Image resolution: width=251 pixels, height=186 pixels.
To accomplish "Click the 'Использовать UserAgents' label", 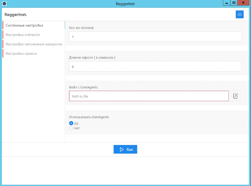I will click(x=89, y=117).
